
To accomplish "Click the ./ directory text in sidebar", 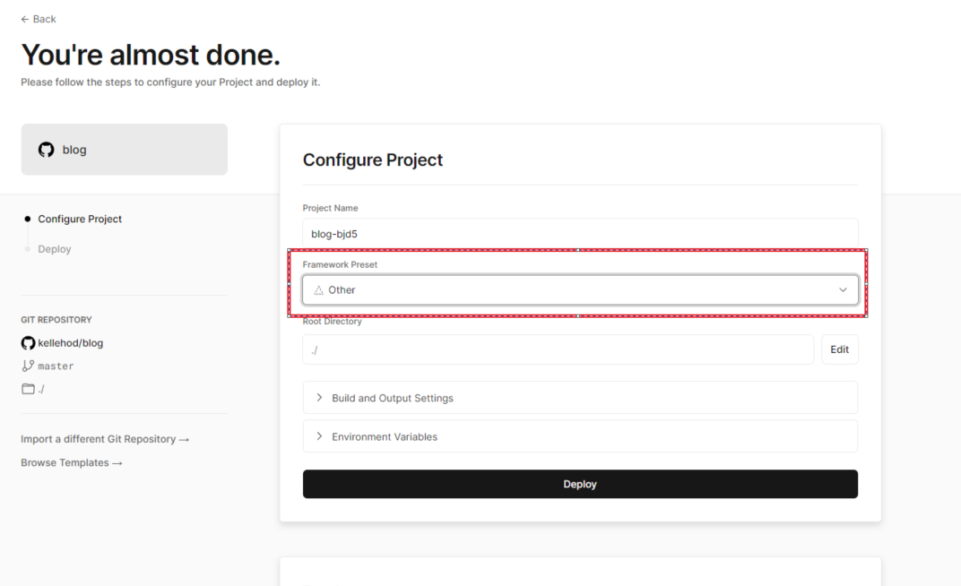I will click(x=41, y=389).
